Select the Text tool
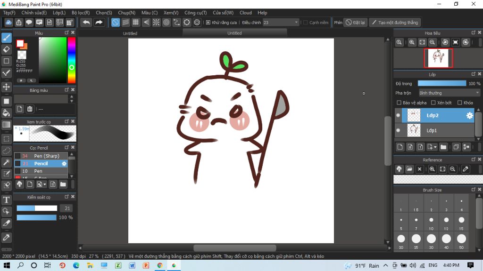483x271 pixels. tap(7, 200)
